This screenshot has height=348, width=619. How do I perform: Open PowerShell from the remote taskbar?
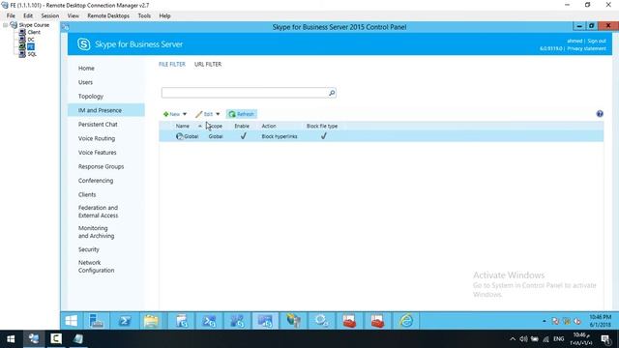(125, 320)
